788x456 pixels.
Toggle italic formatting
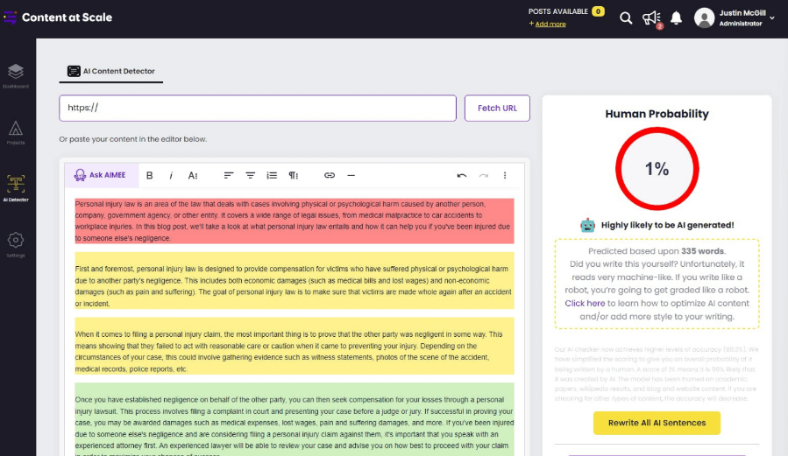point(171,176)
